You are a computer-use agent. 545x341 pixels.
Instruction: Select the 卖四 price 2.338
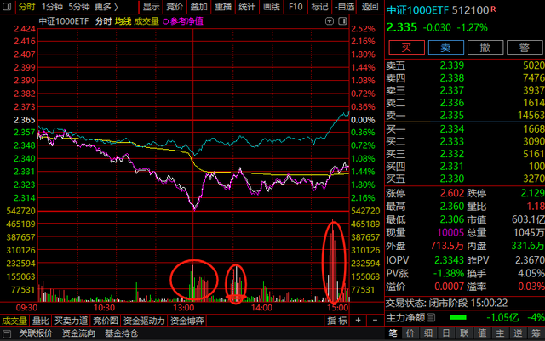pos(452,77)
